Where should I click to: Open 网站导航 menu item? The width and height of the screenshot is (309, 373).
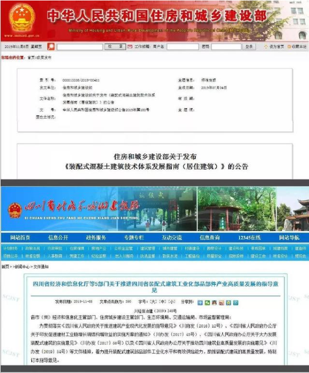(x=289, y=237)
